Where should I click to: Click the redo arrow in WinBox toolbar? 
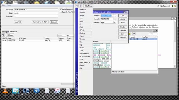81,6
